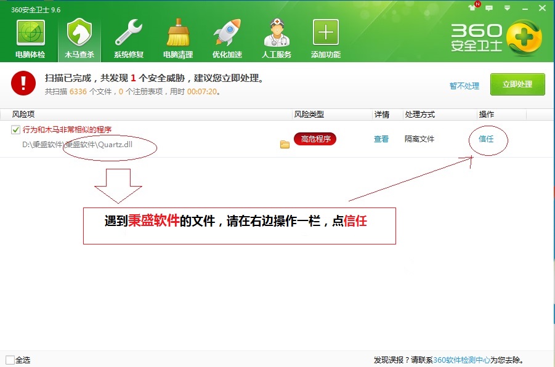This screenshot has height=367, width=555.
Task: Minimize the 360安全卫士 window
Action: 525,8
